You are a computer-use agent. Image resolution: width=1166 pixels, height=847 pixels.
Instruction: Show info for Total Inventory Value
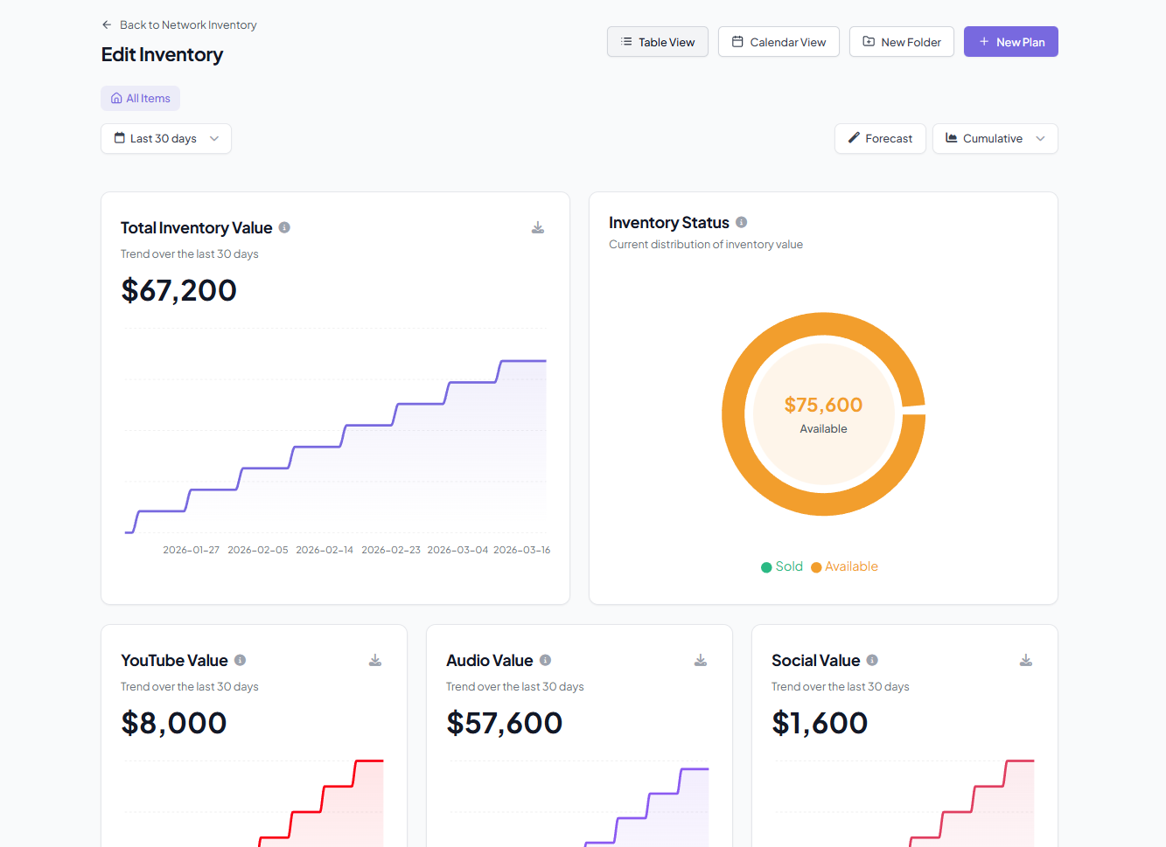(x=284, y=228)
